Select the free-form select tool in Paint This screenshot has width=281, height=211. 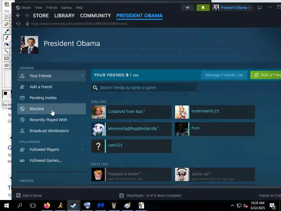point(7,17)
